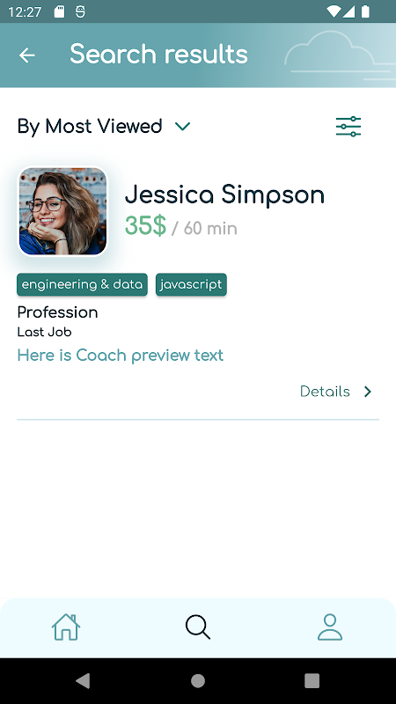Tap the Android home circle button

tap(198, 680)
